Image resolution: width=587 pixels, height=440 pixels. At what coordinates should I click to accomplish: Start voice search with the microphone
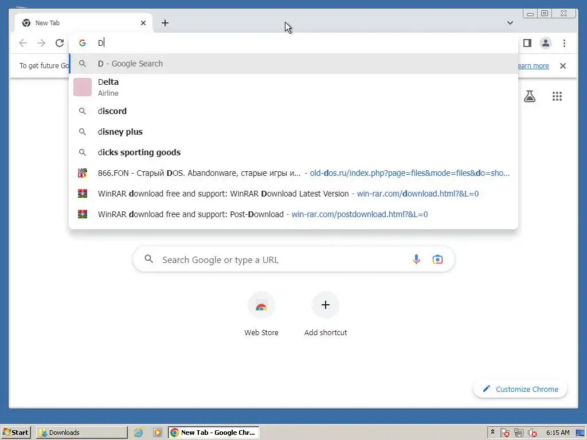click(x=416, y=260)
